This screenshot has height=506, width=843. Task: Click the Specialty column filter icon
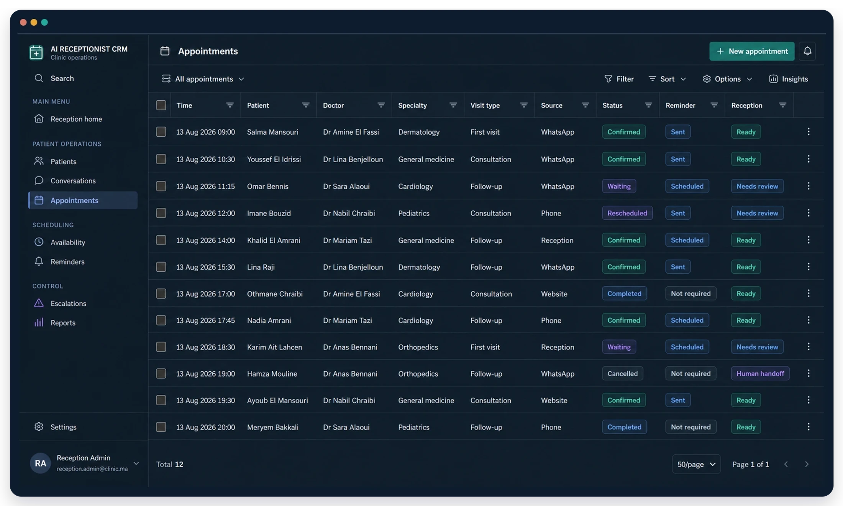point(453,105)
